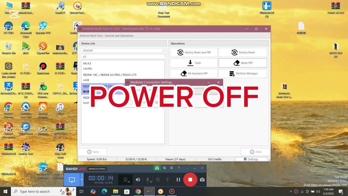
Task: Open King Soft Team desktop icon
Action: [60, 151]
